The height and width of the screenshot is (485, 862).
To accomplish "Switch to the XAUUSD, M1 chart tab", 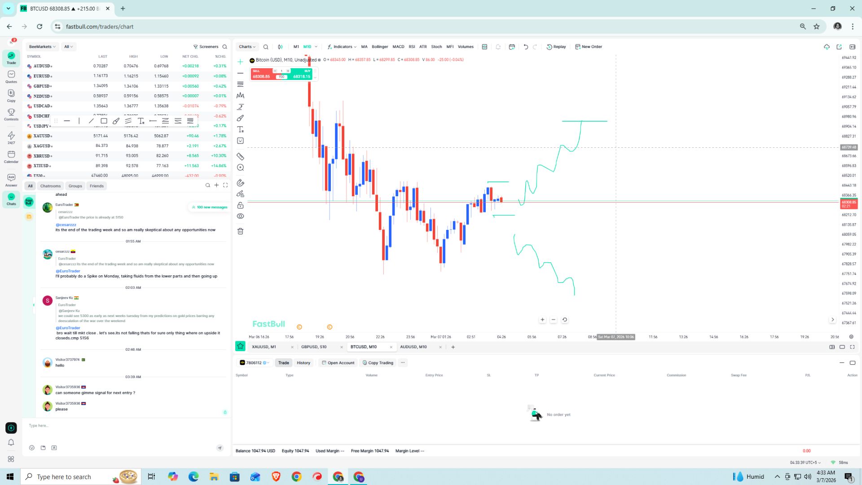I will pyautogui.click(x=264, y=347).
